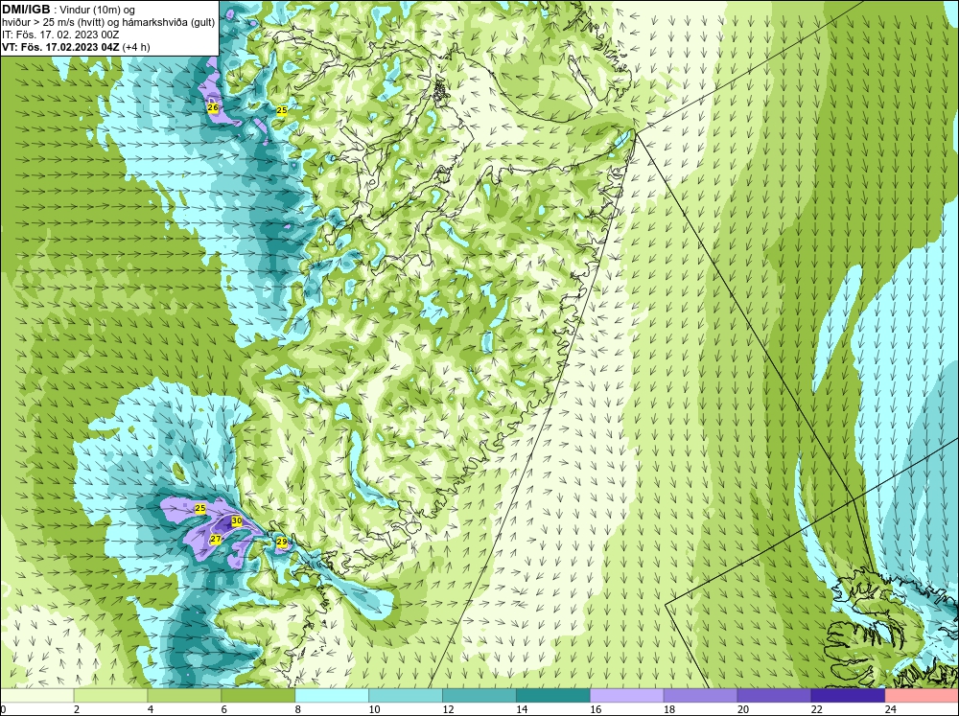The height and width of the screenshot is (716, 959).
Task: Choose the 10–12 m/s turquoise legend swatch
Action: pos(406,695)
